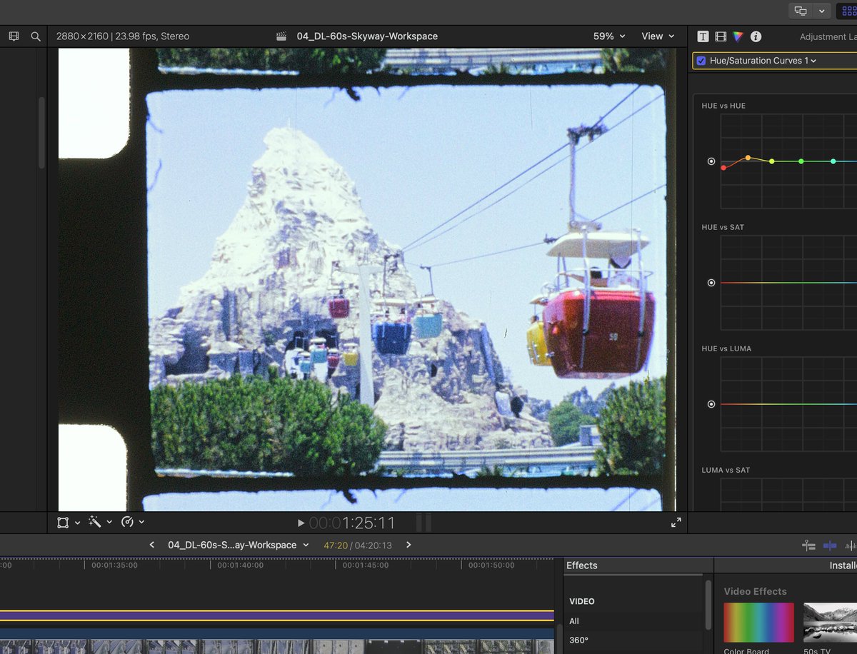Toggle the Hue/Saturation Curves 1 checkbox
857x654 pixels.
[701, 61]
